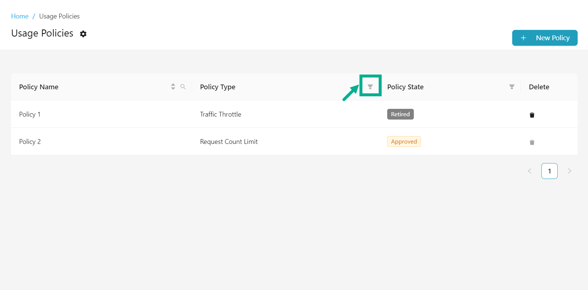This screenshot has height=290, width=588.
Task: Open the Policy Type filter
Action: click(x=370, y=87)
